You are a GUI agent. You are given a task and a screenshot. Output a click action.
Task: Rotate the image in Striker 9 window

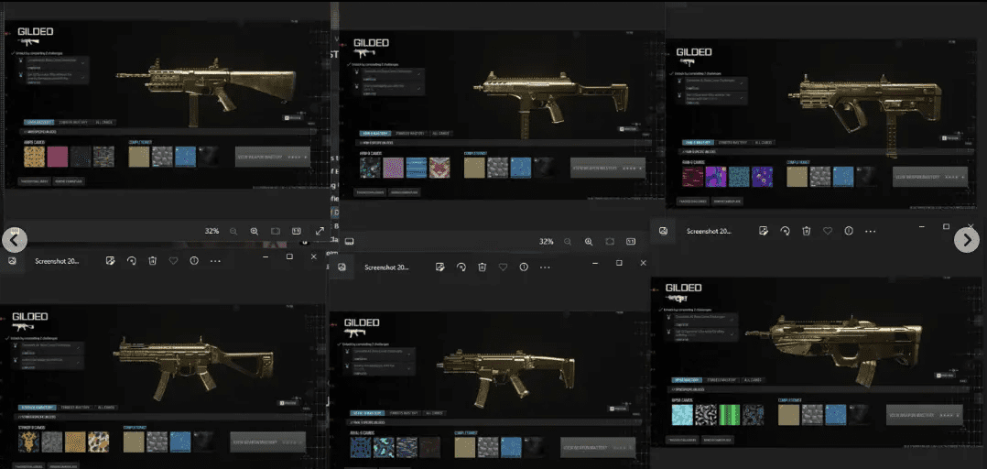[132, 261]
